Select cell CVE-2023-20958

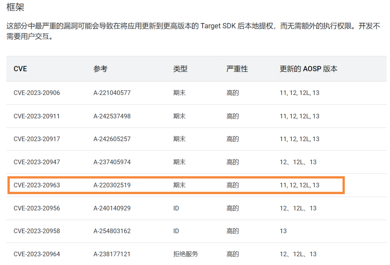coord(37,231)
